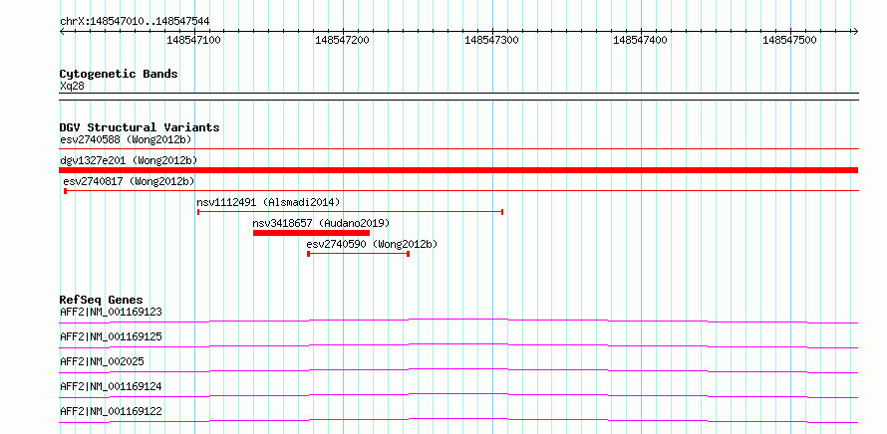The image size is (887, 434).
Task: Open variant dgv1327e201 (Wong2012b) label
Action: tap(129, 160)
